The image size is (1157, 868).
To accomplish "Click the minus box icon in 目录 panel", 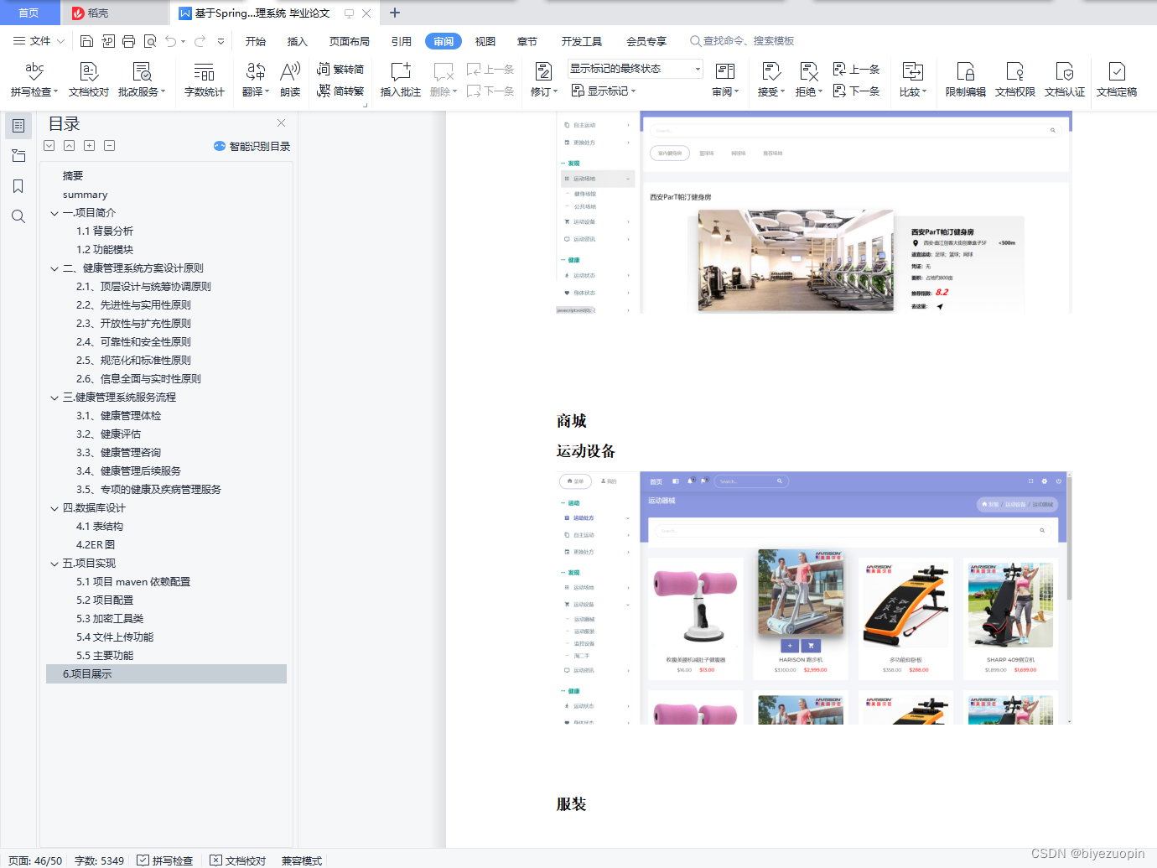I will tap(109, 146).
